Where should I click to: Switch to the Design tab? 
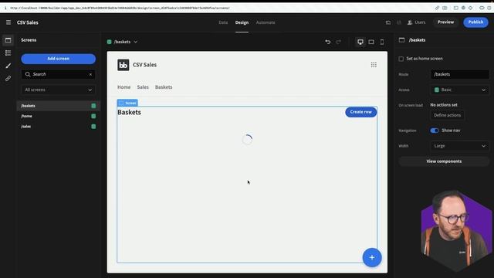pos(242,22)
